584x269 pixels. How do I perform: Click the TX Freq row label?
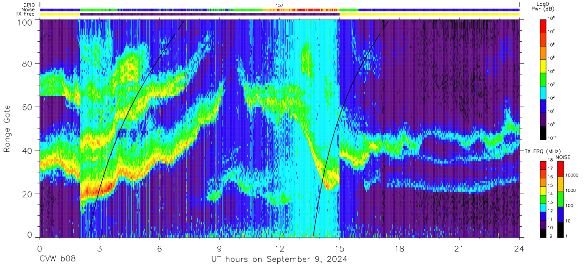click(x=25, y=14)
